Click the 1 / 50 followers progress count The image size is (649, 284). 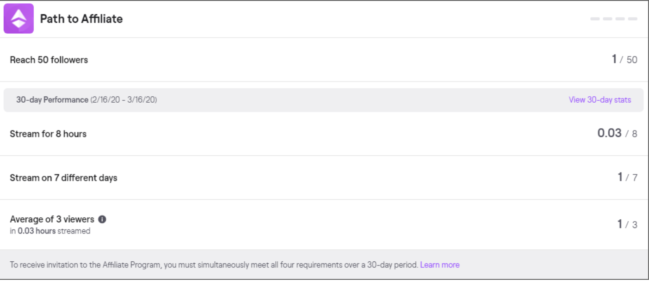pos(624,59)
